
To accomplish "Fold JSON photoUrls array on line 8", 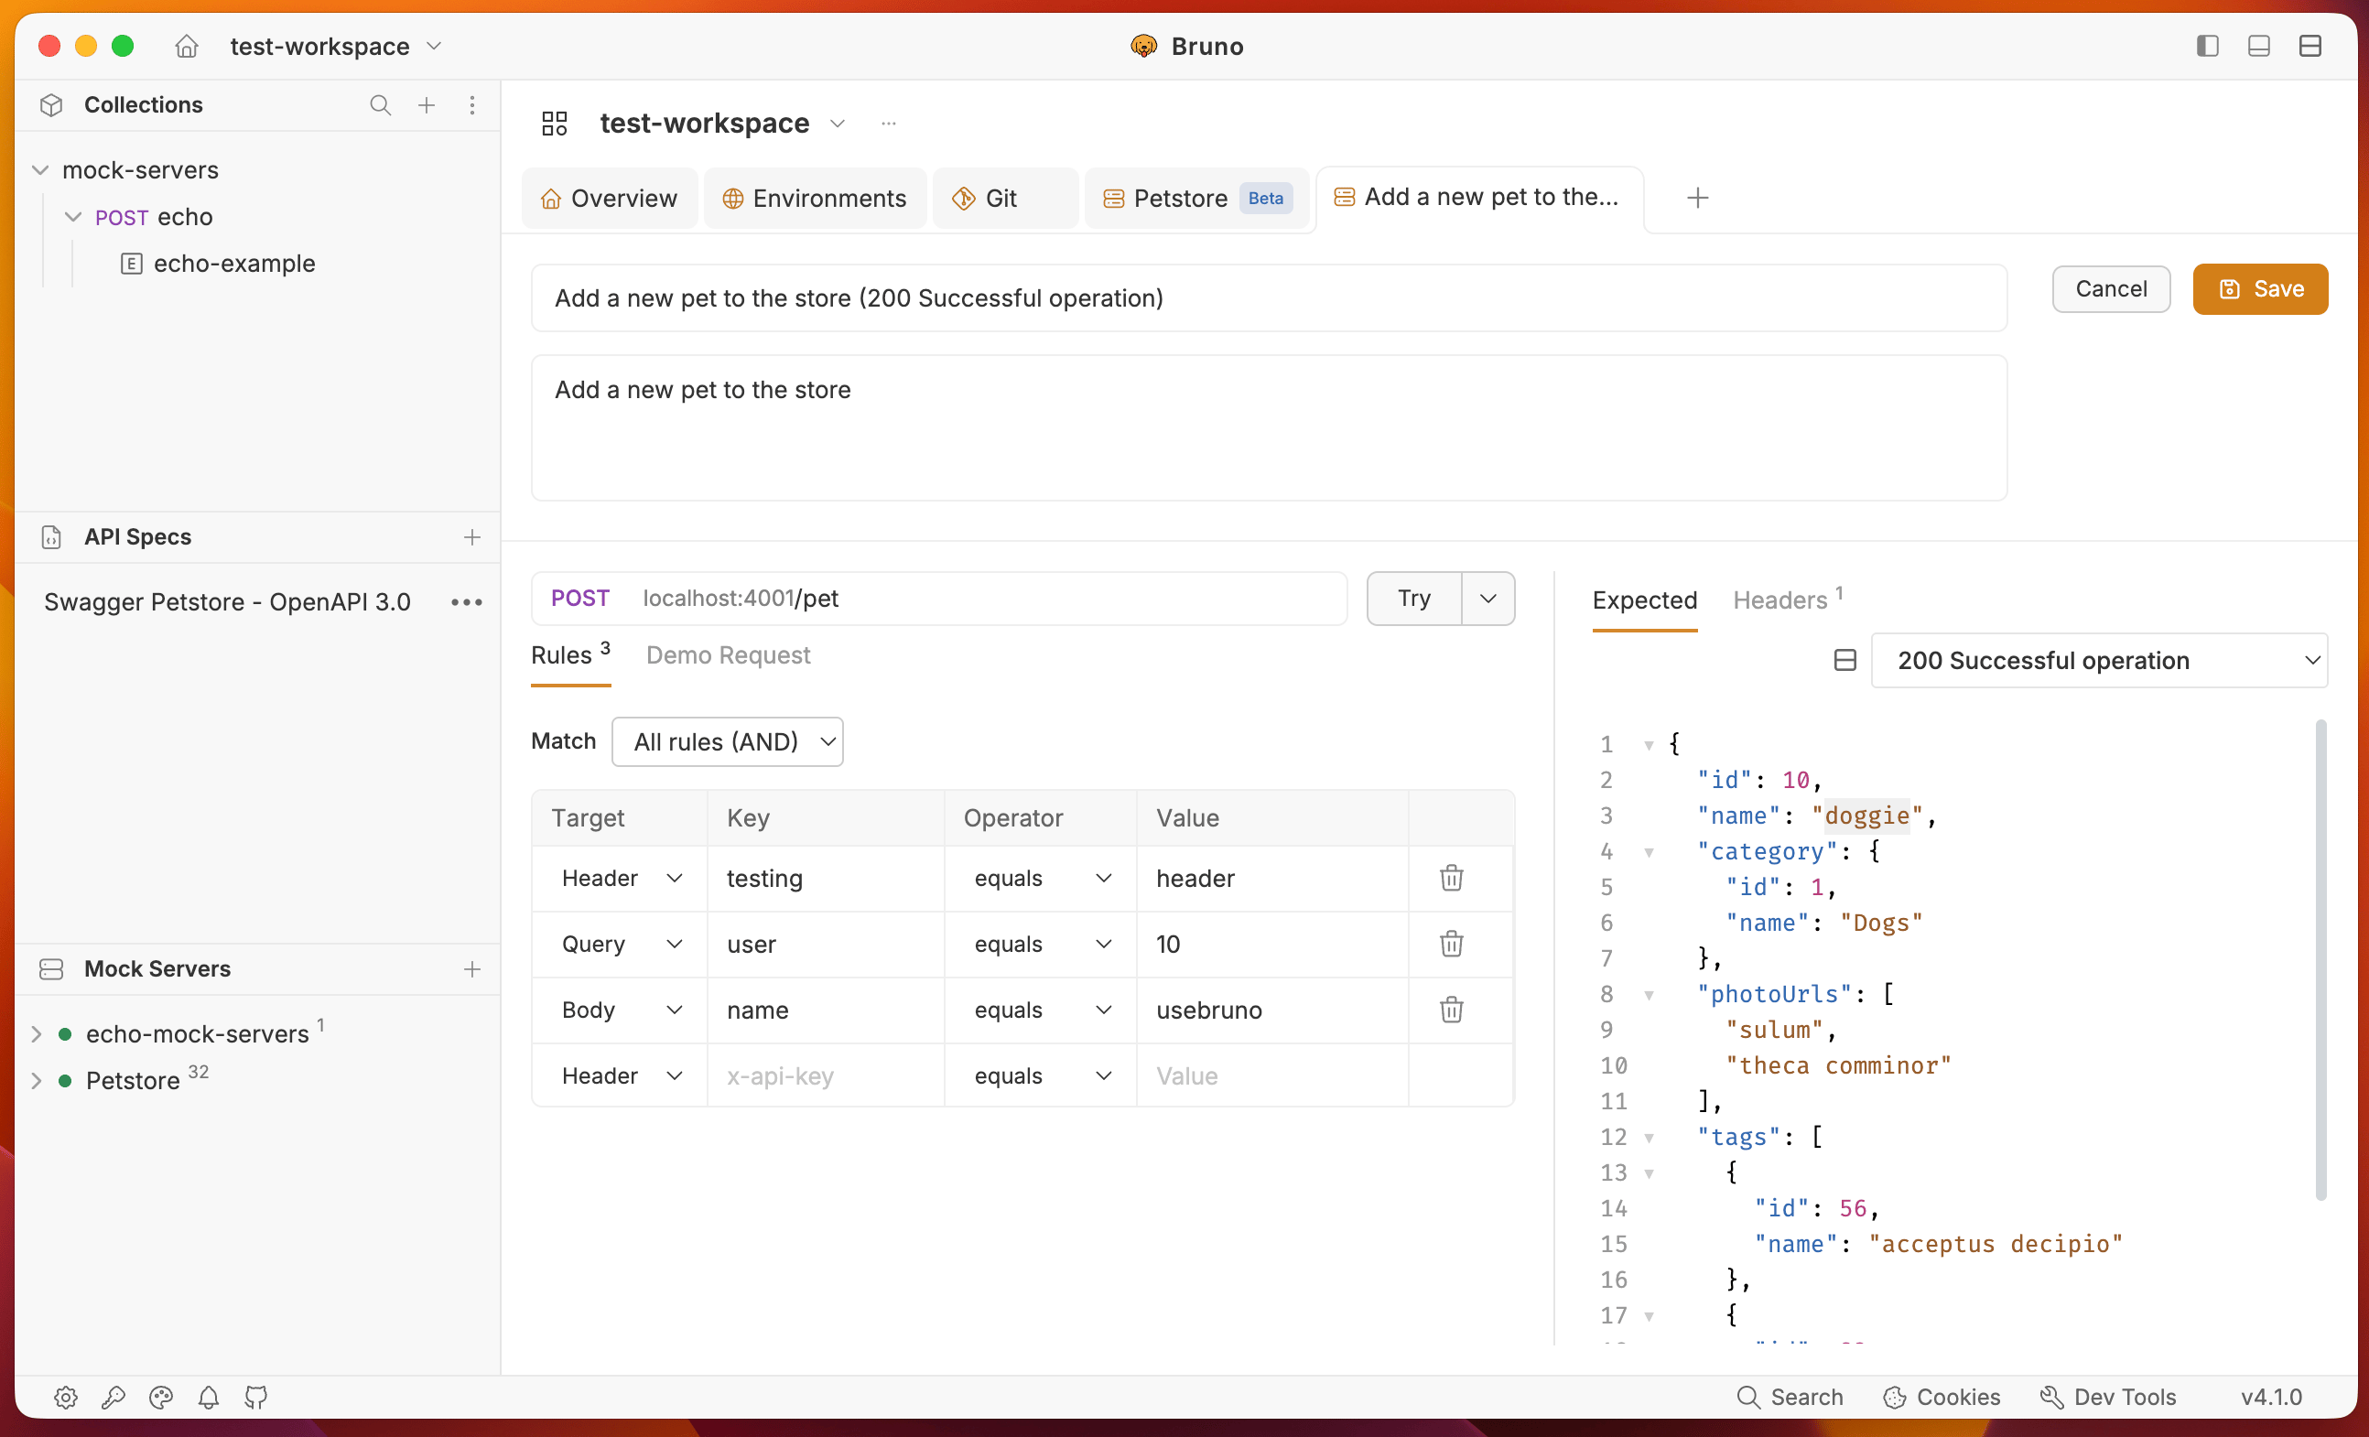I will [x=1649, y=995].
